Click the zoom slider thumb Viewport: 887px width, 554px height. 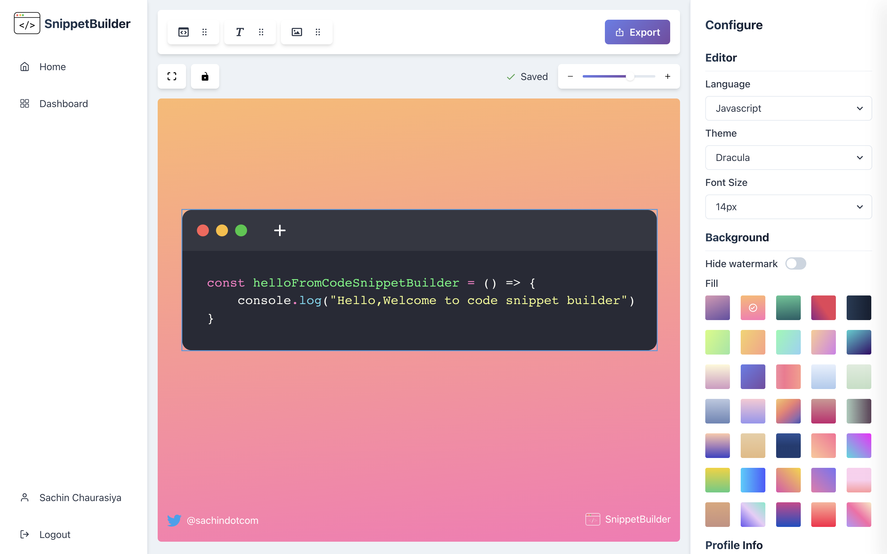point(630,76)
